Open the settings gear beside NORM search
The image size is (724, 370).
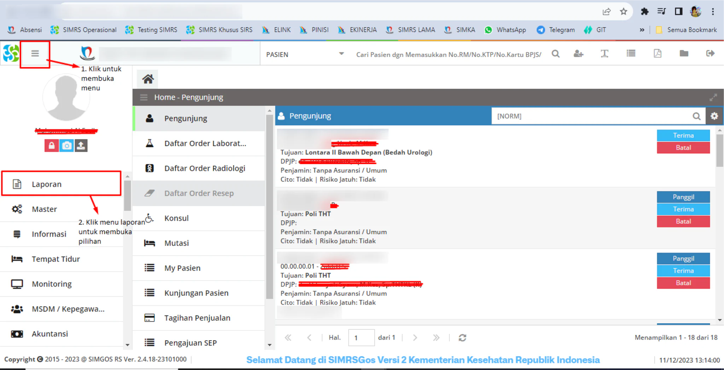click(714, 116)
